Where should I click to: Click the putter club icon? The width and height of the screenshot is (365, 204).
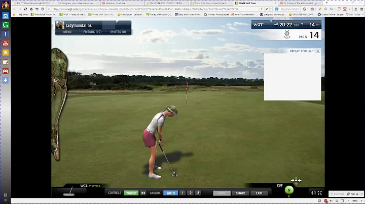[69, 192]
